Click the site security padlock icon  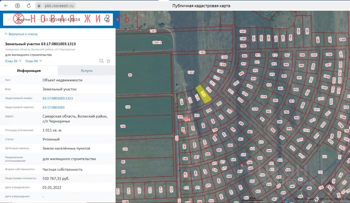pos(38,6)
